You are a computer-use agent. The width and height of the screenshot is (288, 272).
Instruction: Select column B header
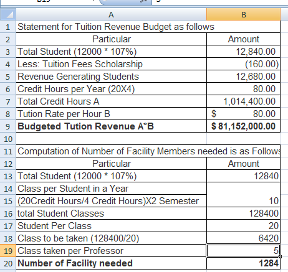point(243,14)
